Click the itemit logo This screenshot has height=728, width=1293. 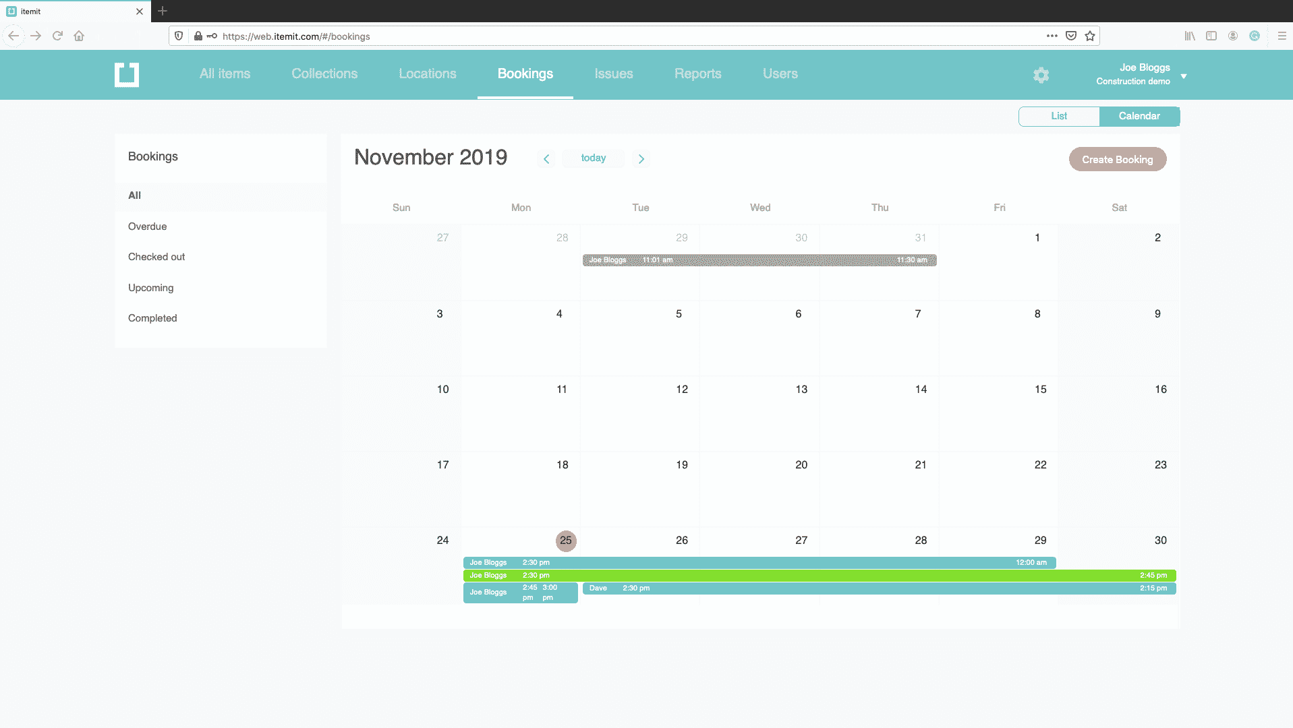point(126,75)
